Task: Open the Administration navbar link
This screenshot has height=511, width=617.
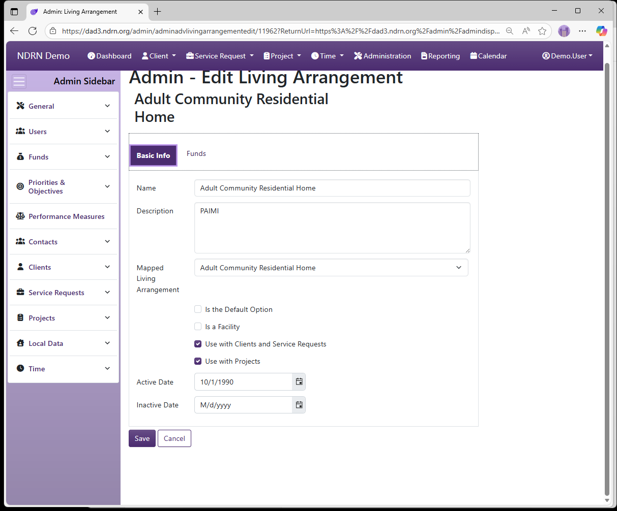Action: (383, 56)
